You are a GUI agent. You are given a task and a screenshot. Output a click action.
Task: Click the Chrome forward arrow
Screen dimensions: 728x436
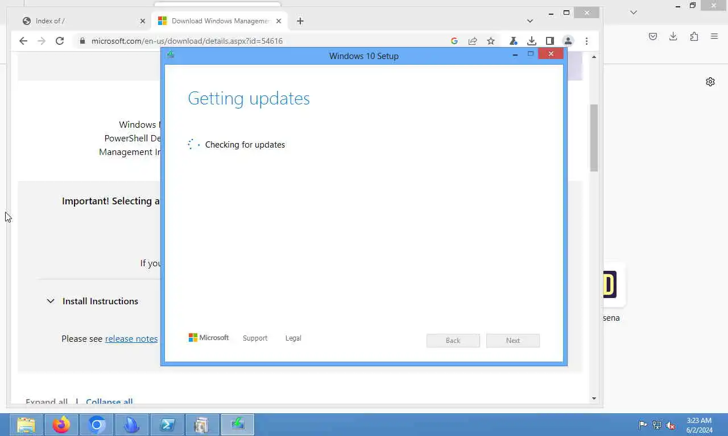42,41
